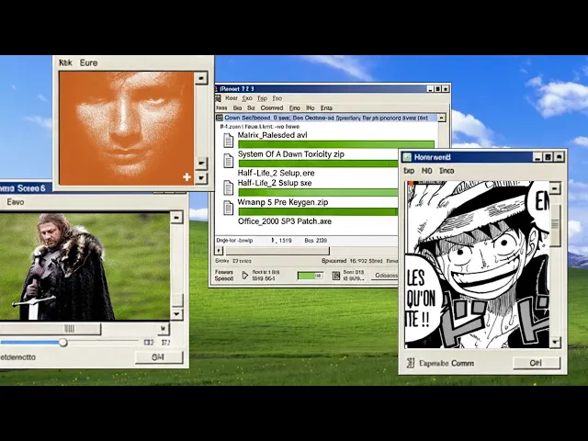
Task: Click the progress bar under Wnanp 5 Pre Keygen.zip
Action: coord(319,211)
